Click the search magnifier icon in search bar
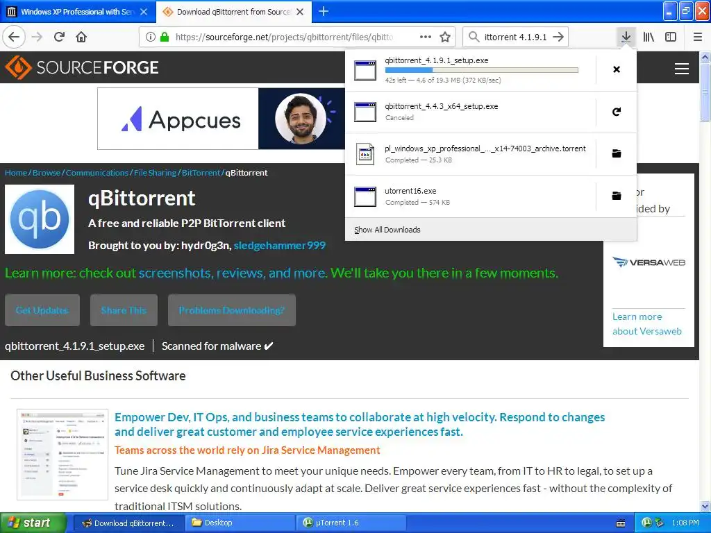The image size is (711, 533). [x=474, y=37]
